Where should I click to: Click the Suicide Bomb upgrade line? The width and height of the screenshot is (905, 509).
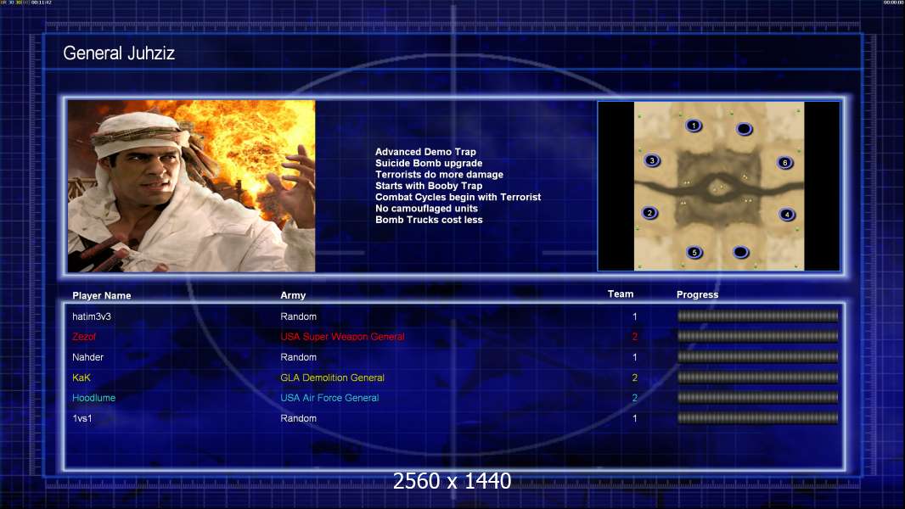point(429,163)
